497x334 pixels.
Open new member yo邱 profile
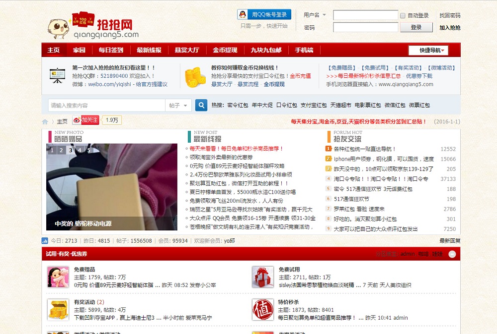click(x=229, y=241)
